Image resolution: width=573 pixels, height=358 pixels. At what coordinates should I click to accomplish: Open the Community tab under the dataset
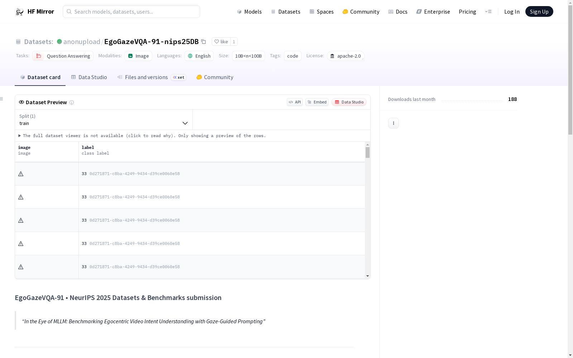click(x=215, y=77)
